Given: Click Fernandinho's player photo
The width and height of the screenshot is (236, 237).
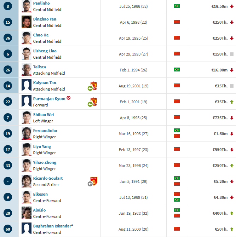Looking at the screenshot, I should click(26, 133).
